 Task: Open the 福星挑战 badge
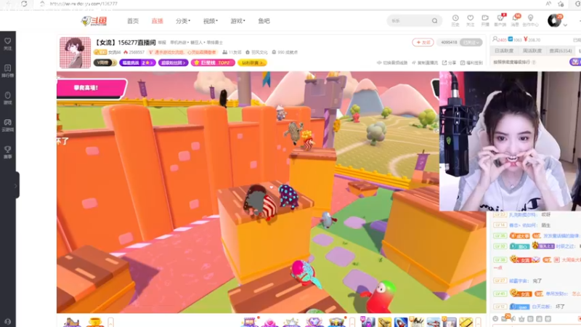[x=137, y=62]
